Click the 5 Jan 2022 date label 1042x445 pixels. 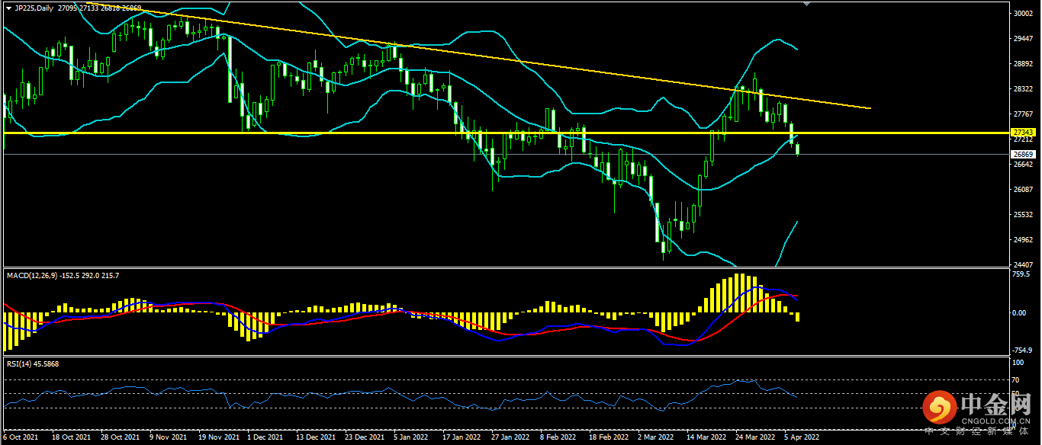(411, 438)
